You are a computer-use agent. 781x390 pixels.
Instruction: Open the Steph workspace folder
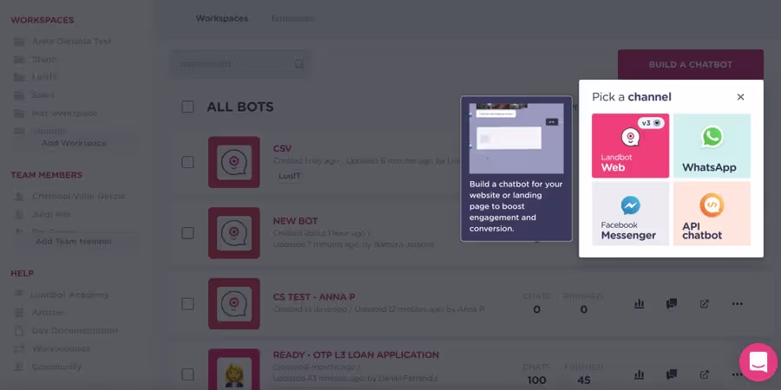44,59
